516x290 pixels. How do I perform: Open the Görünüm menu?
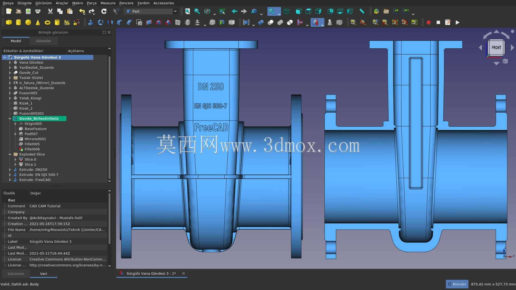tap(44, 3)
